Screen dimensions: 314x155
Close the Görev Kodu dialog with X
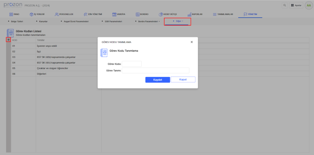tap(192, 42)
